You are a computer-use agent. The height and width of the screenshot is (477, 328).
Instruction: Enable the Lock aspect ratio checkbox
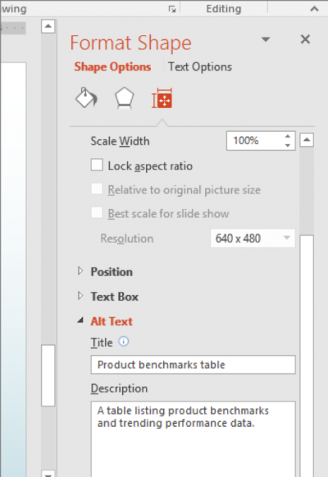(97, 166)
